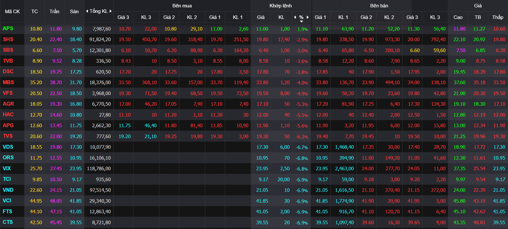
Task: Click the Khớp lệnh group header
Action: [x=281, y=6]
